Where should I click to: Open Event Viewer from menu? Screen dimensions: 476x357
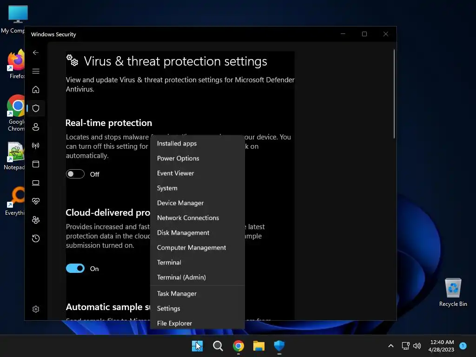[x=197, y=173]
